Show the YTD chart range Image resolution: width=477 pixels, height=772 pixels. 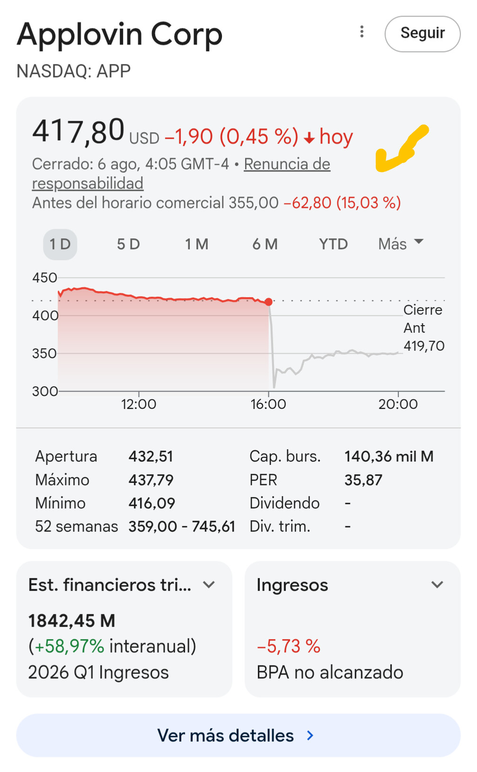point(333,244)
